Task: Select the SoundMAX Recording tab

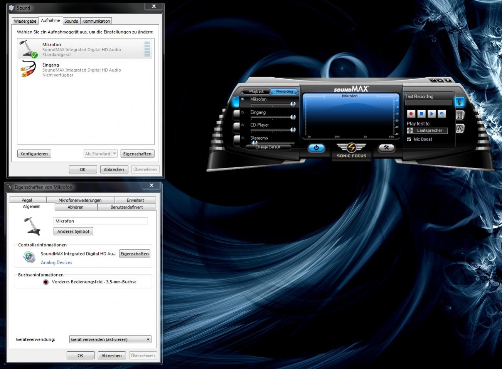Action: (285, 91)
